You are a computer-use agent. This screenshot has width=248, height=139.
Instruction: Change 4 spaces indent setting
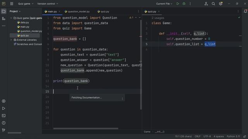coord(219,136)
